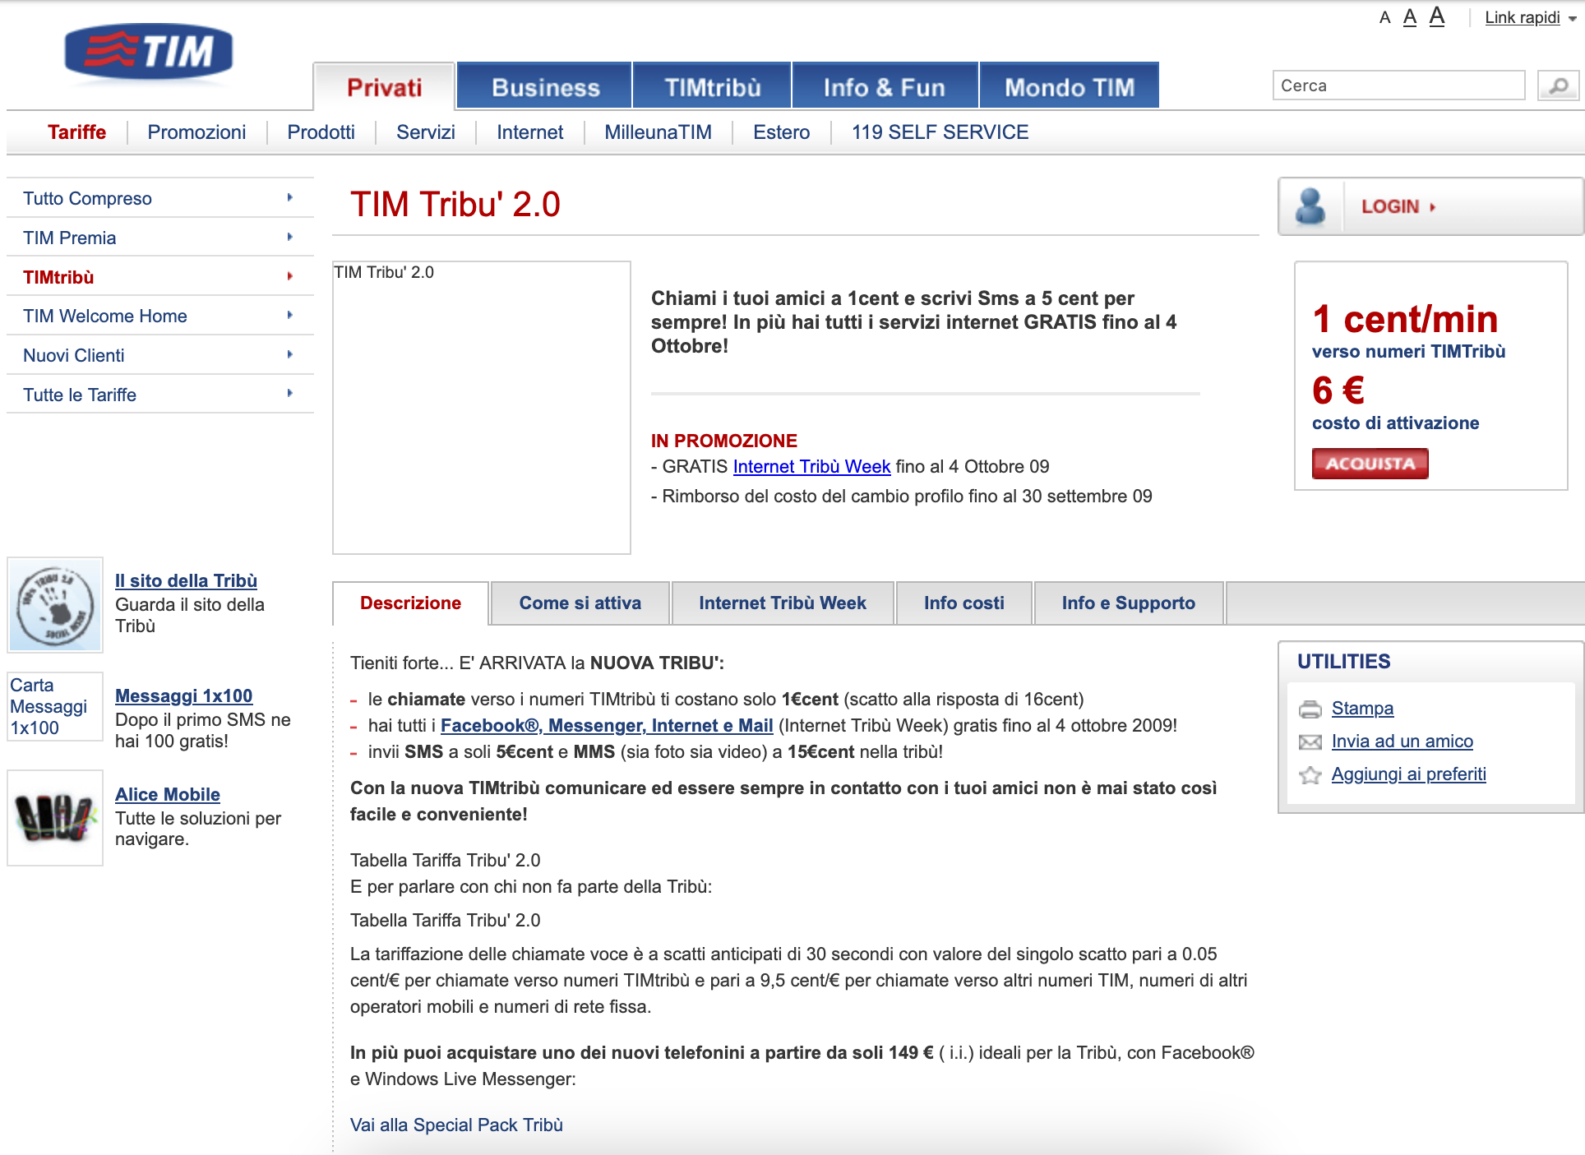Image resolution: width=1585 pixels, height=1155 pixels.
Task: Click the envelope icon beside Invia ad un amico
Action: [x=1310, y=742]
